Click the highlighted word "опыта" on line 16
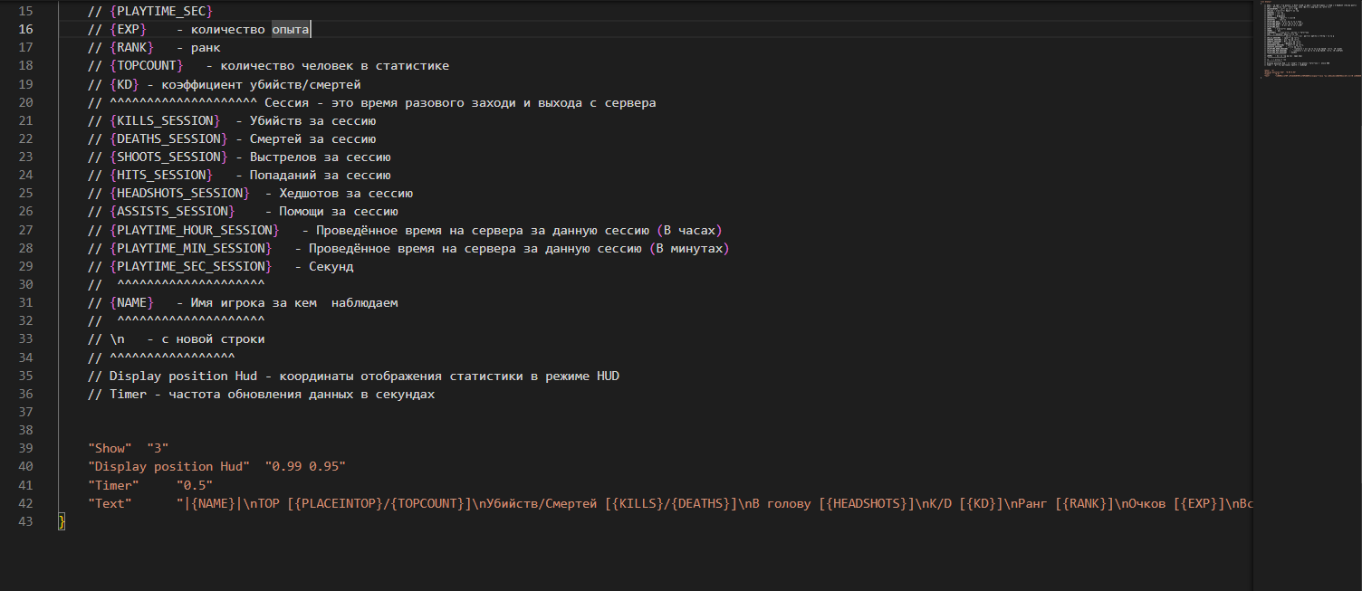This screenshot has height=591, width=1362. (x=291, y=30)
